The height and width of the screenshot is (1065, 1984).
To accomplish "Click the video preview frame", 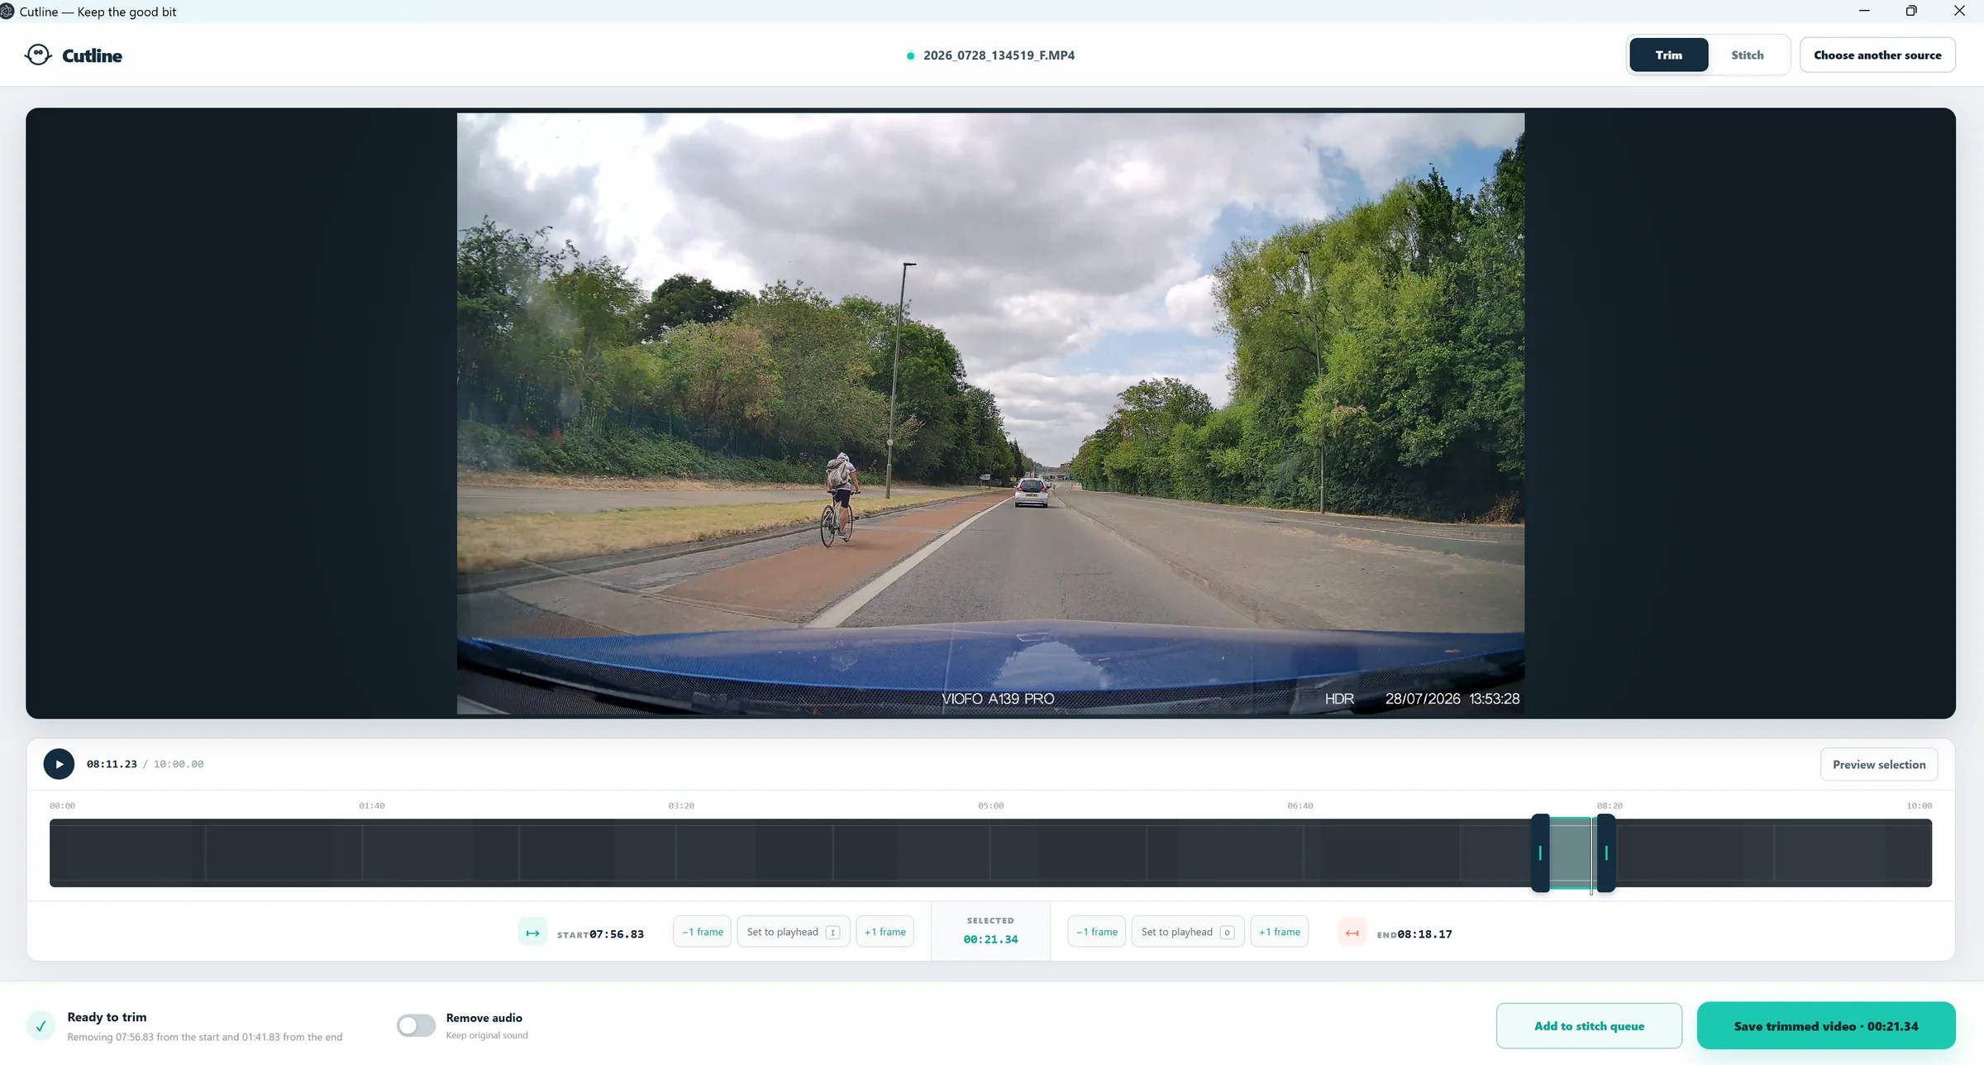I will click(990, 413).
